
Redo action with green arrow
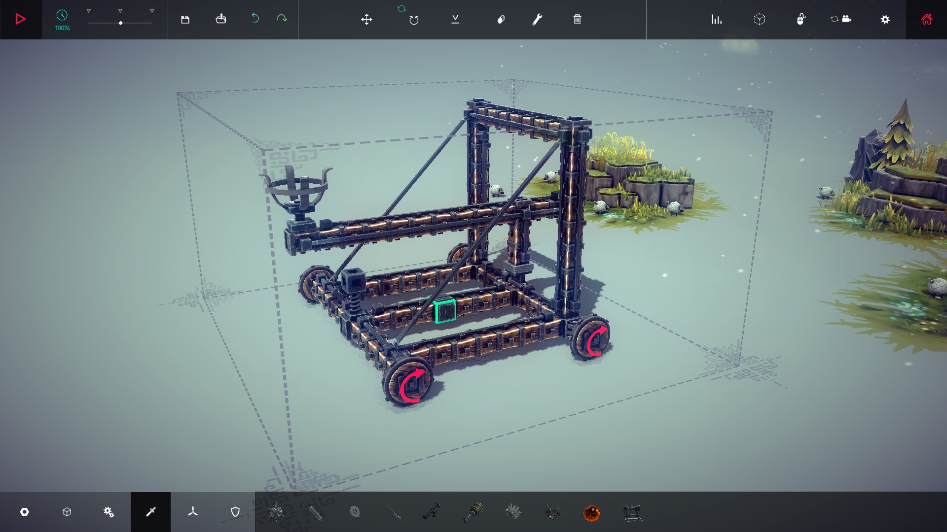(x=282, y=18)
